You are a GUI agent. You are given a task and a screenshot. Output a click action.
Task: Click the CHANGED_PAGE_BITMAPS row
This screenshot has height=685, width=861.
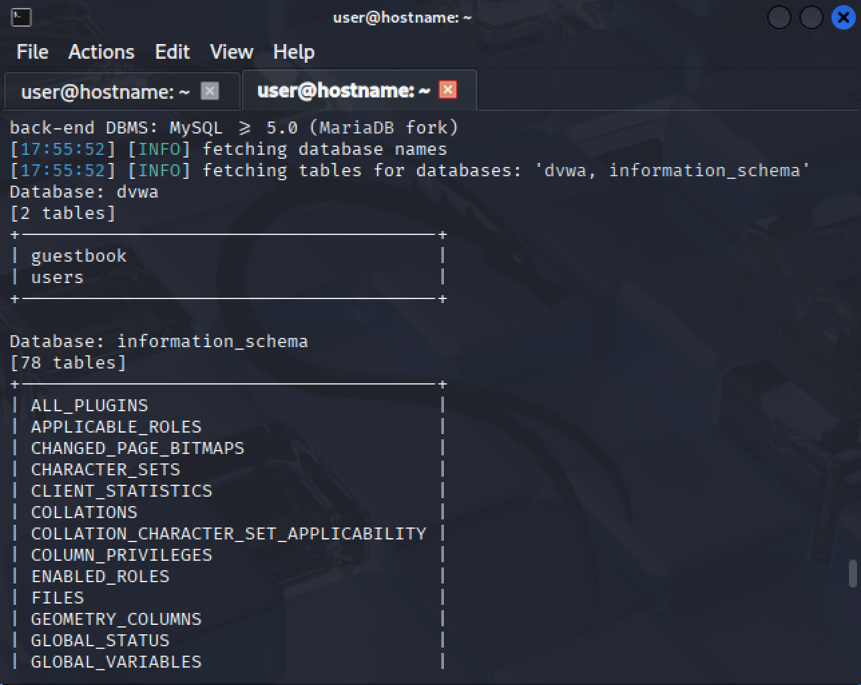(227, 448)
